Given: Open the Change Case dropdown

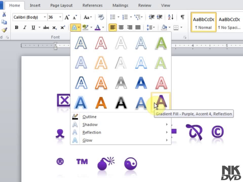Looking at the screenshot, I should coord(88,17).
